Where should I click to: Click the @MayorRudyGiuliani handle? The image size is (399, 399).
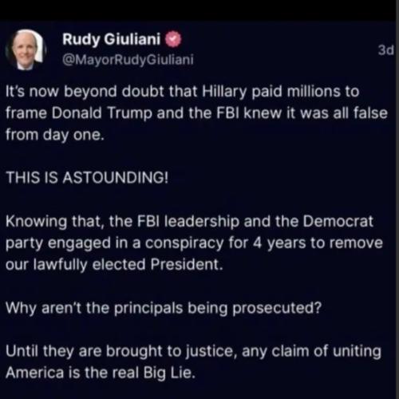[128, 60]
